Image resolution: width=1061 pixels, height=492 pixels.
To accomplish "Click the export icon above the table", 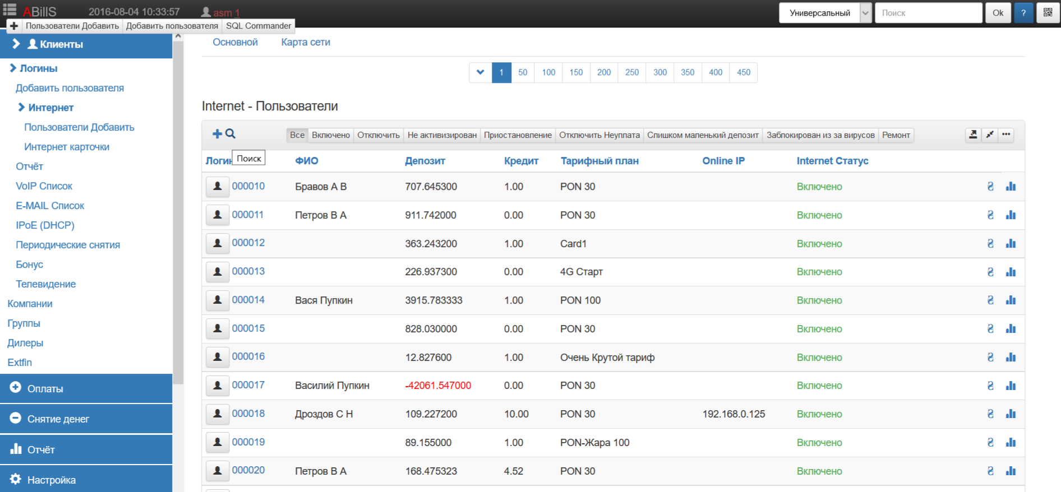I will [x=973, y=134].
